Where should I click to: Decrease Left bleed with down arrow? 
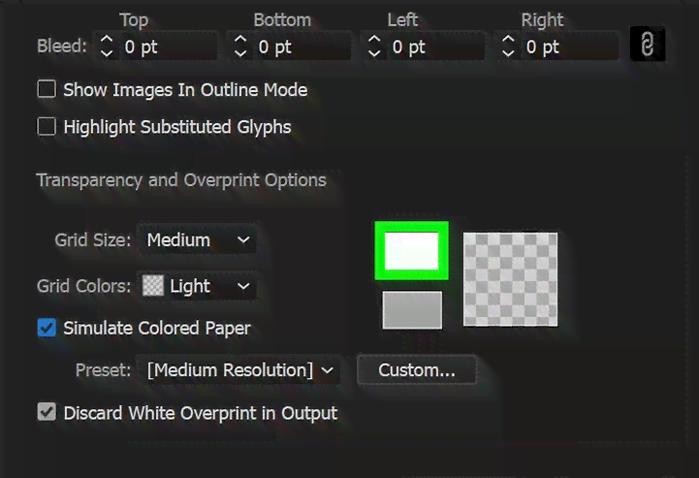tap(374, 53)
